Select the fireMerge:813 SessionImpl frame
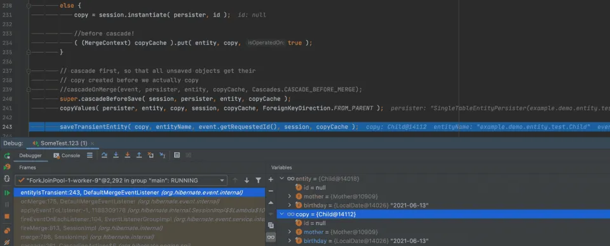 point(139,228)
